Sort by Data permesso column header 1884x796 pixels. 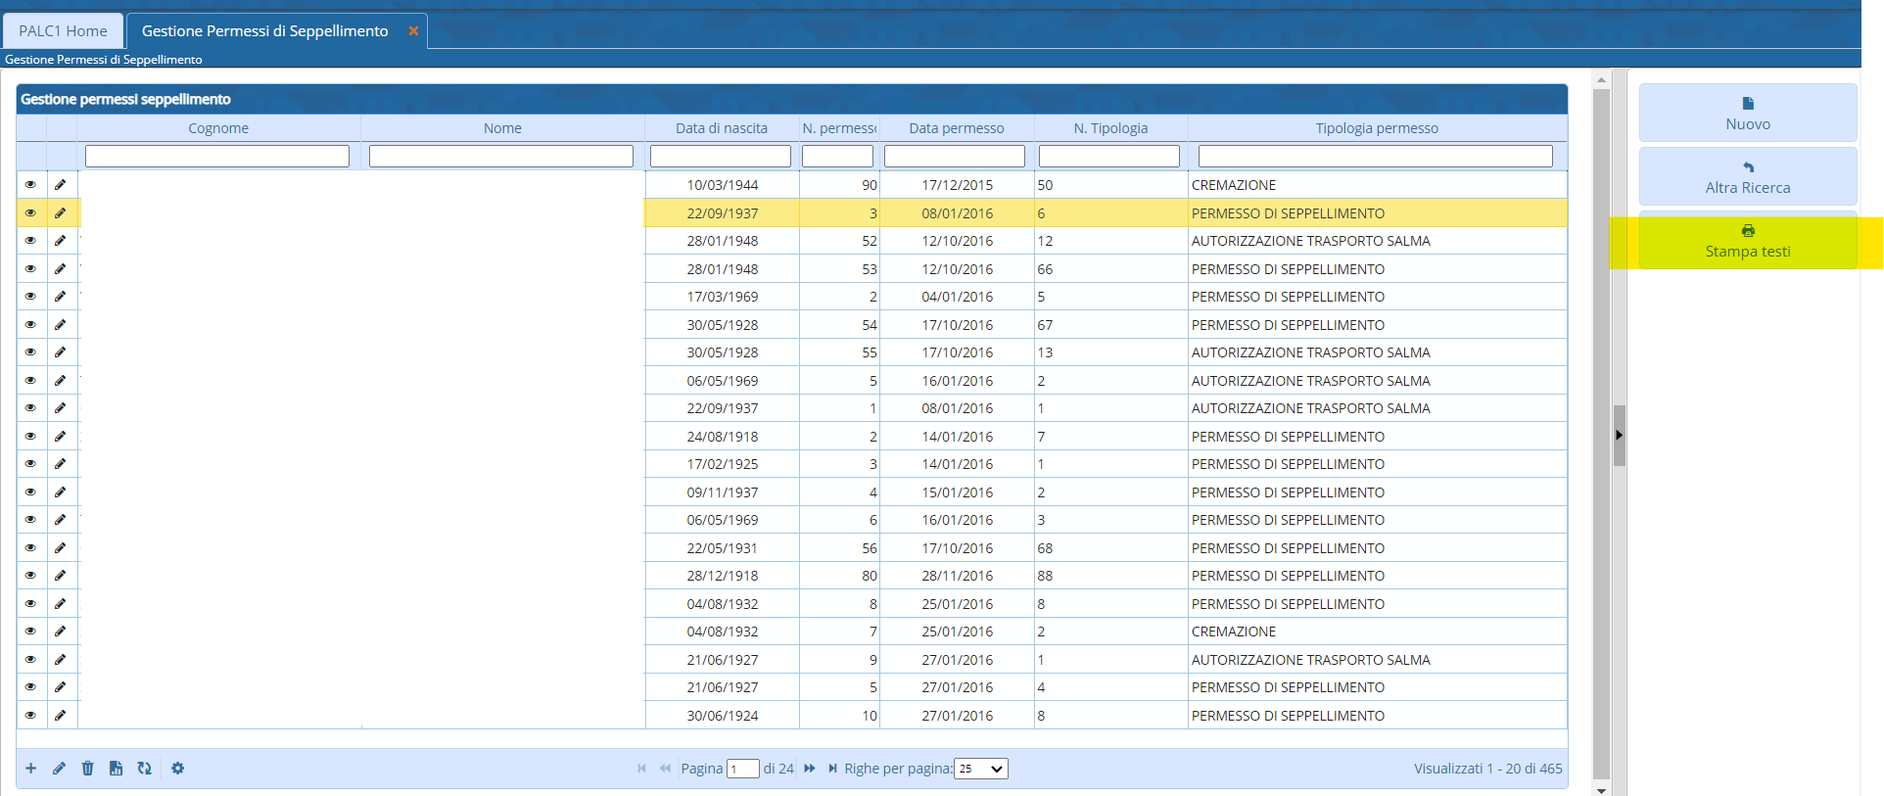pos(956,128)
